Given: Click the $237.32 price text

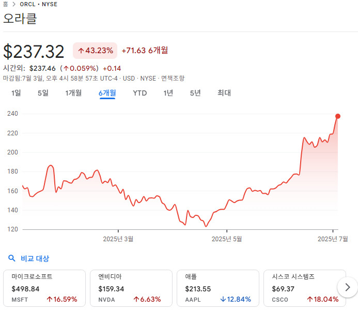Looking at the screenshot, I should [x=34, y=52].
